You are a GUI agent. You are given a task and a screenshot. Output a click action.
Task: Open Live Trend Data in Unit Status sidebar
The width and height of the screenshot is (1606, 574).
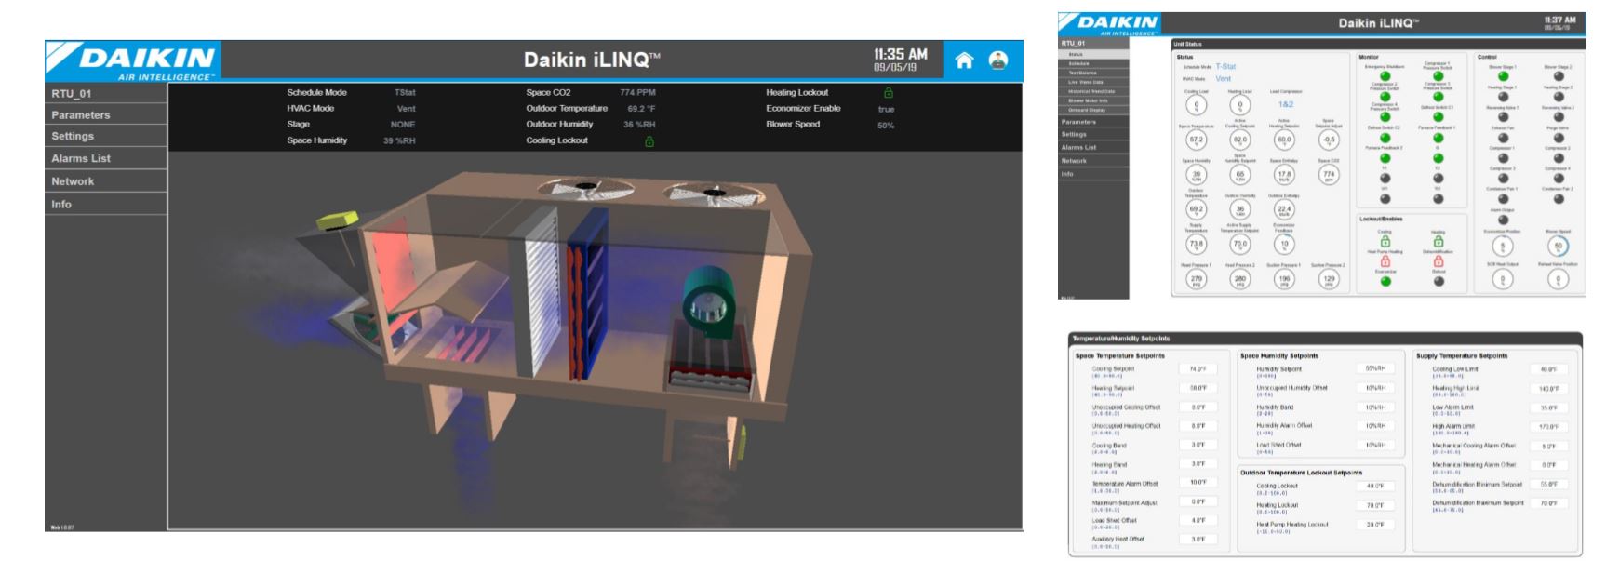pos(1094,83)
